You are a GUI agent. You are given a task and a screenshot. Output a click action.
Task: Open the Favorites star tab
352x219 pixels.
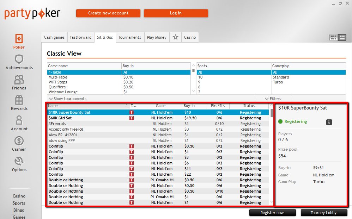tap(175, 37)
